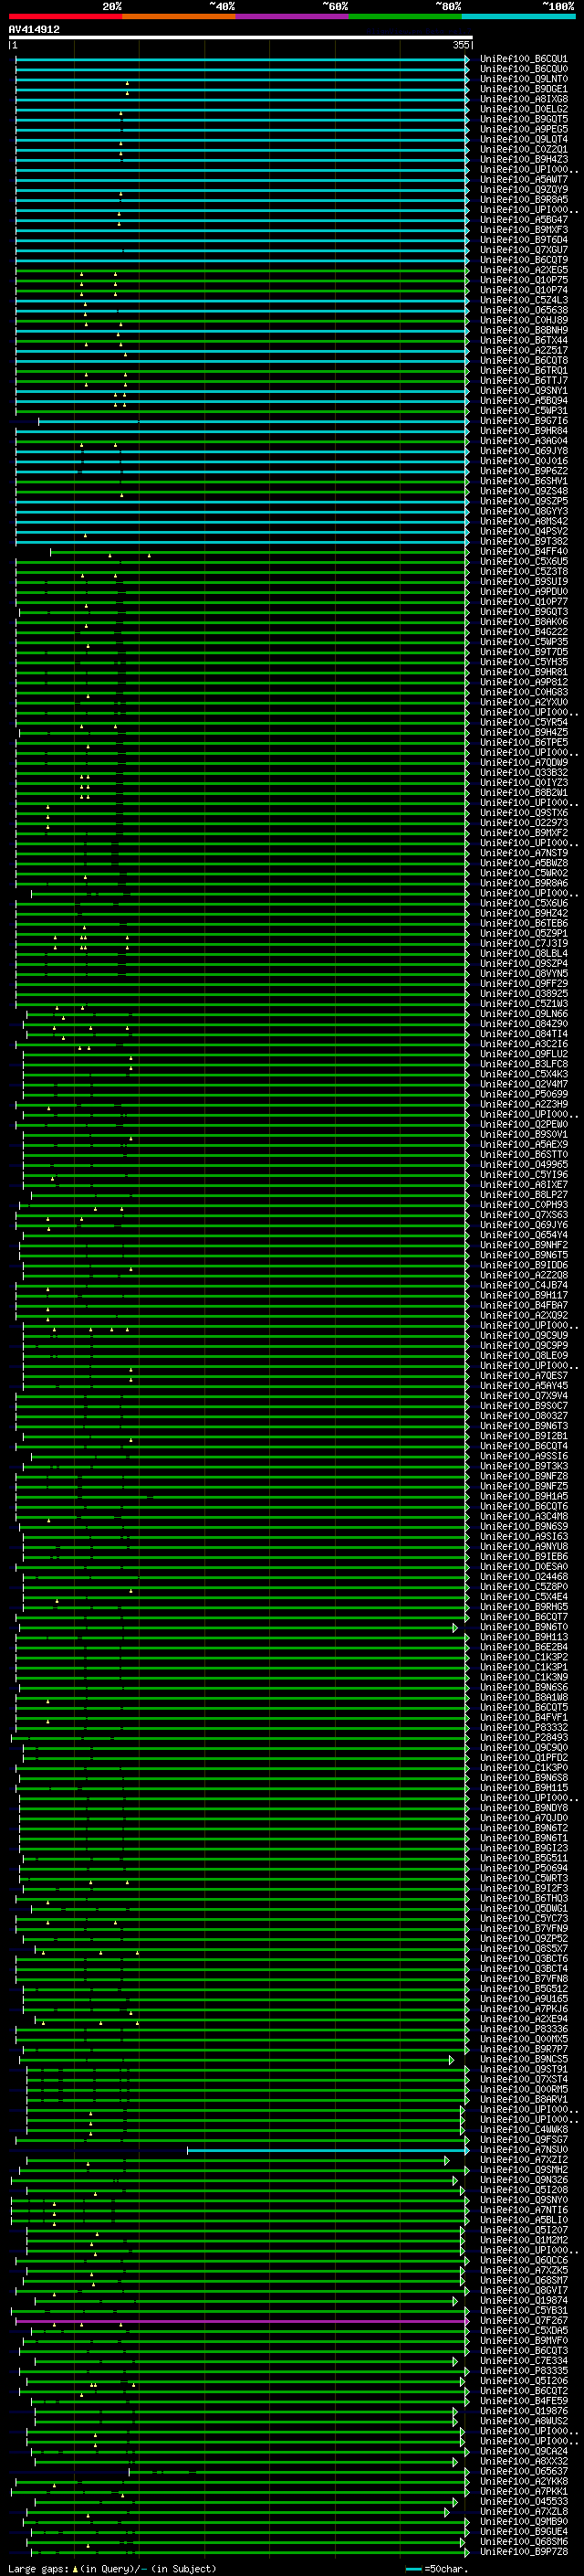The image size is (584, 2576).
Task: Open hit UniRef100_O65637
Action: coord(524,2471)
